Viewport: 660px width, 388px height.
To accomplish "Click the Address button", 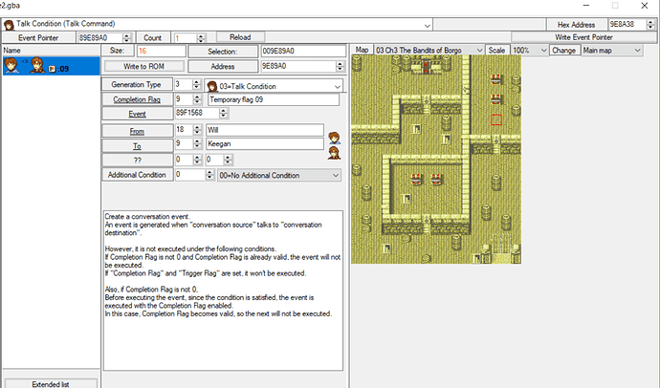I will coord(223,66).
